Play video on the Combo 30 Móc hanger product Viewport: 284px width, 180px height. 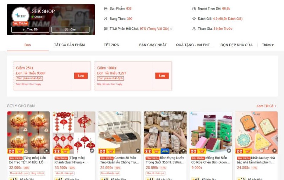[138, 151]
